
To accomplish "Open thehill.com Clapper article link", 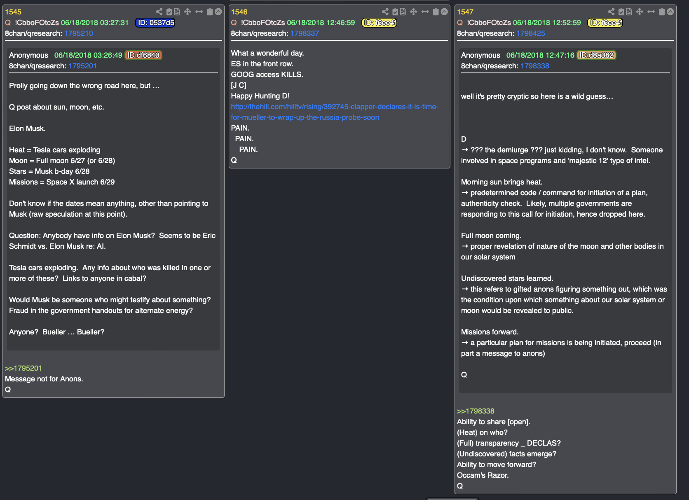I will coord(335,112).
